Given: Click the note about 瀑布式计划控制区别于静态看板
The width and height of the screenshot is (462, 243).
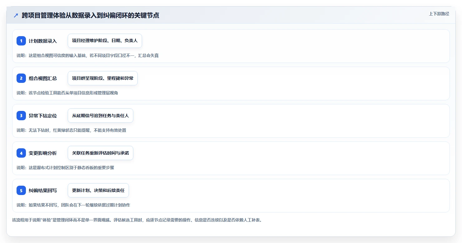Looking at the screenshot, I should pyautogui.click(x=65, y=168).
